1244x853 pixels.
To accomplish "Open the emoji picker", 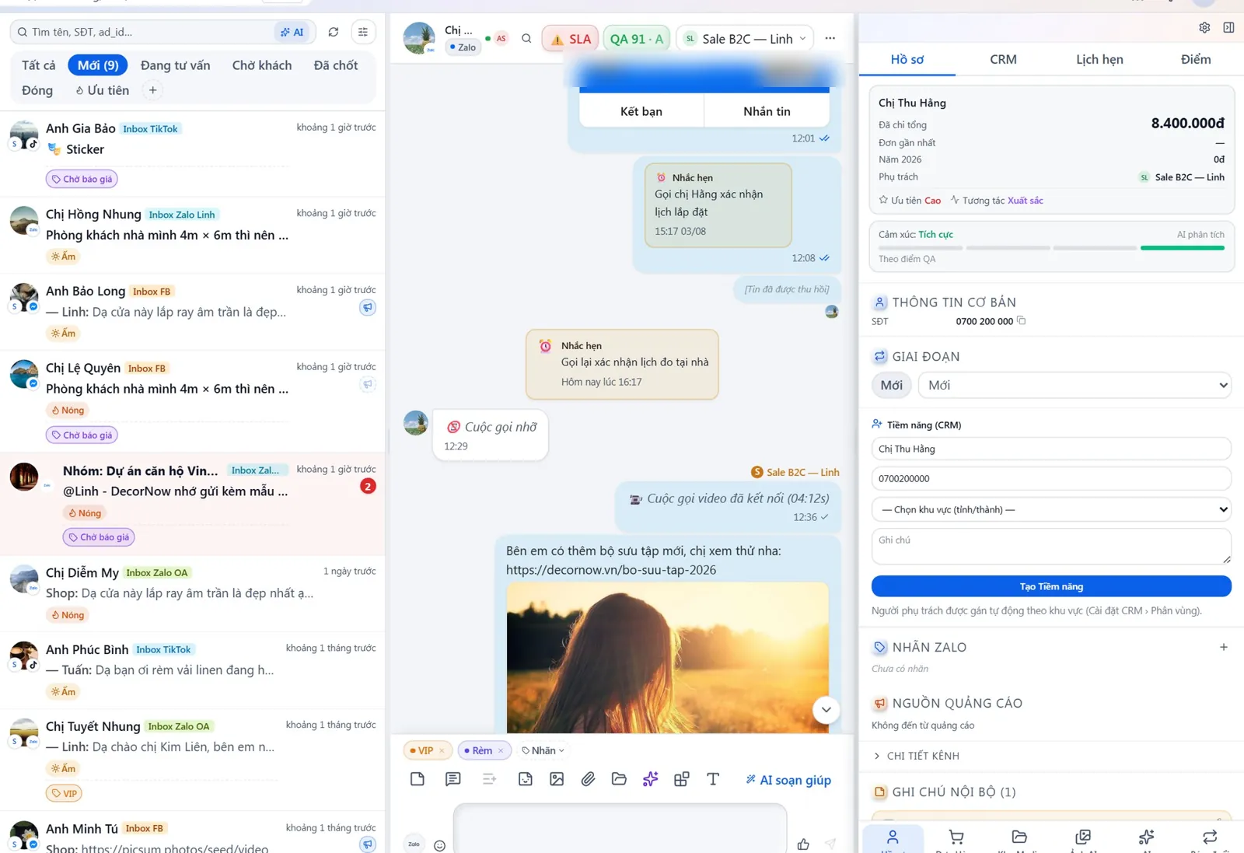I will coord(440,845).
